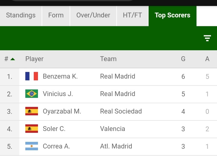Sort by the A assists column header
Screen dimensions: 217x156
coord(207,59)
